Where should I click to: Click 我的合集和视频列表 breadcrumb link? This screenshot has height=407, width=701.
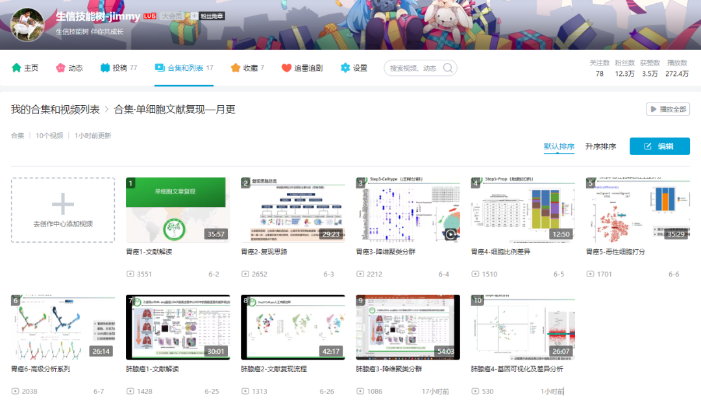coord(55,110)
